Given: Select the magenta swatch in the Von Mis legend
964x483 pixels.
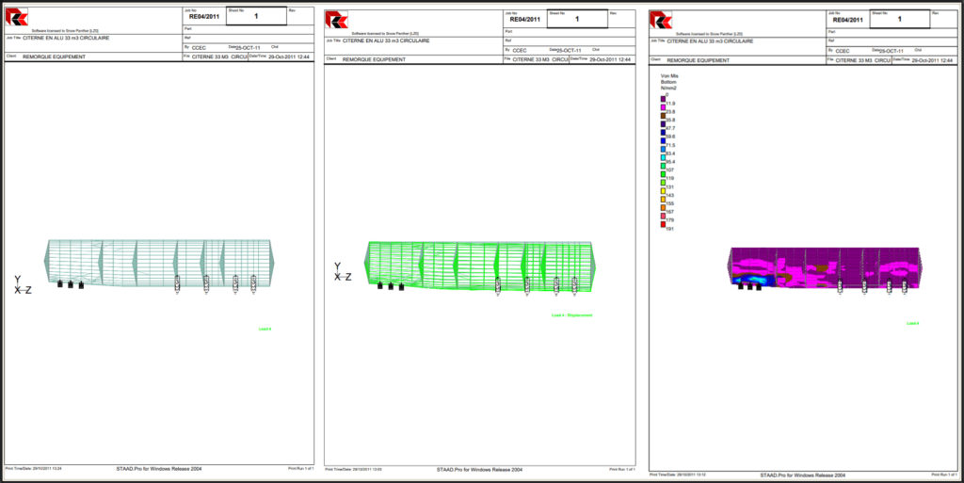Looking at the screenshot, I should pyautogui.click(x=664, y=106).
